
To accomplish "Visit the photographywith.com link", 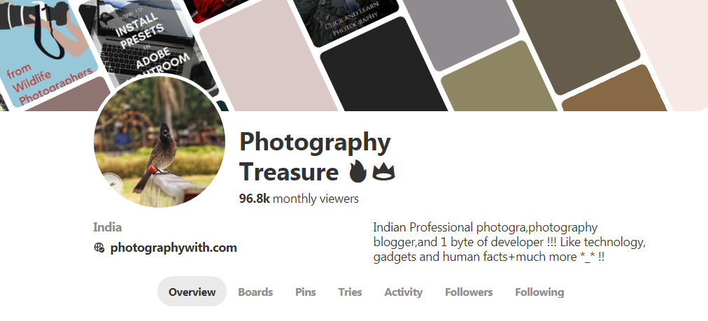I will click(x=174, y=248).
